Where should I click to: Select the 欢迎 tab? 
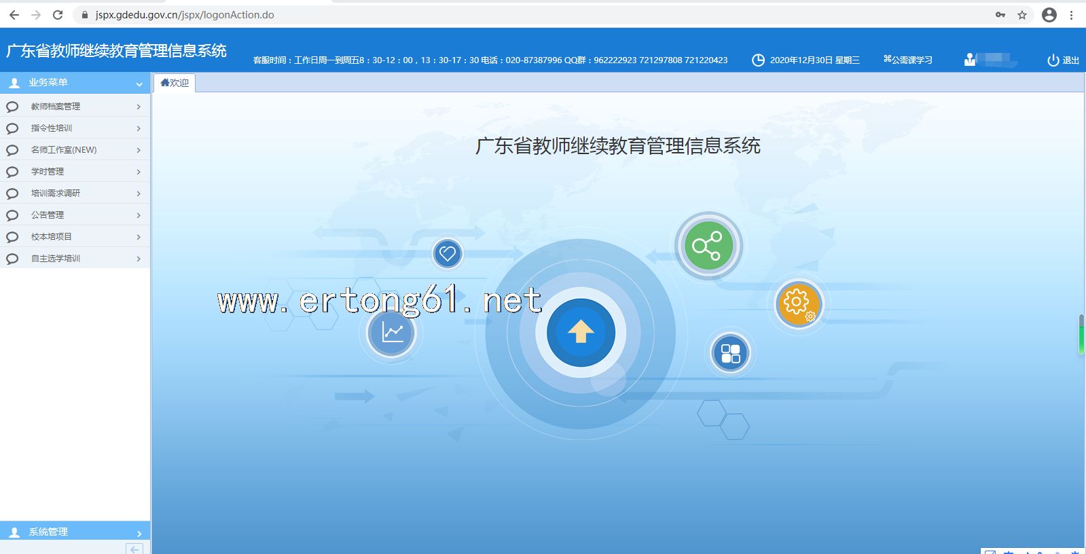pos(175,83)
